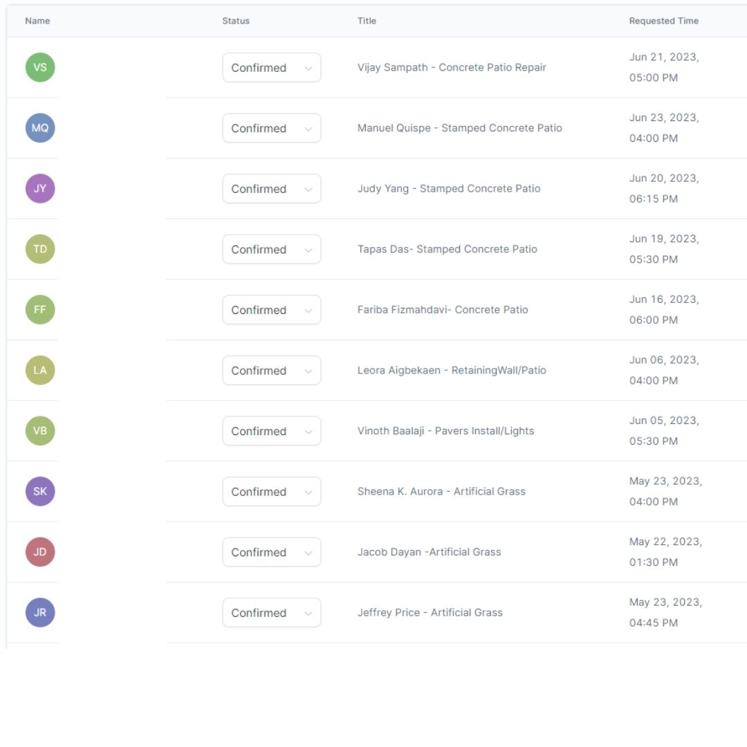This screenshot has height=747, width=747.
Task: Click the VS avatar icon
Action: pyautogui.click(x=40, y=68)
